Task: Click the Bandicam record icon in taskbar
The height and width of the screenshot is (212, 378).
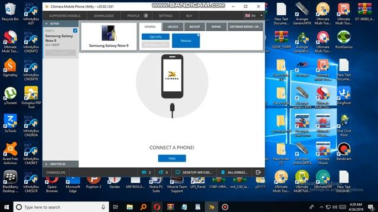Action: (225, 207)
